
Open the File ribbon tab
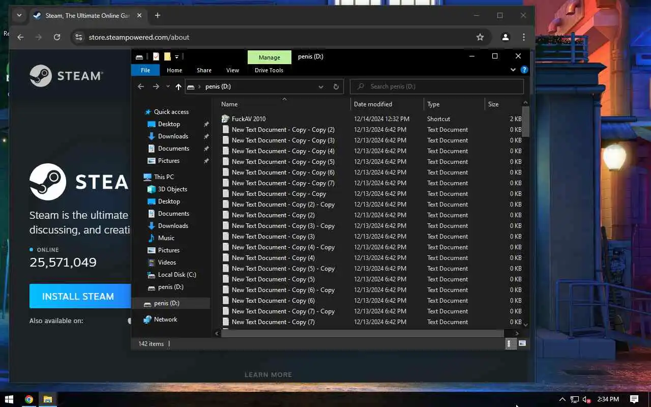pyautogui.click(x=145, y=70)
